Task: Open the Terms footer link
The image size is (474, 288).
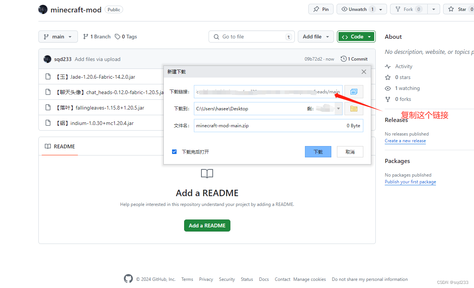Action: point(187,279)
